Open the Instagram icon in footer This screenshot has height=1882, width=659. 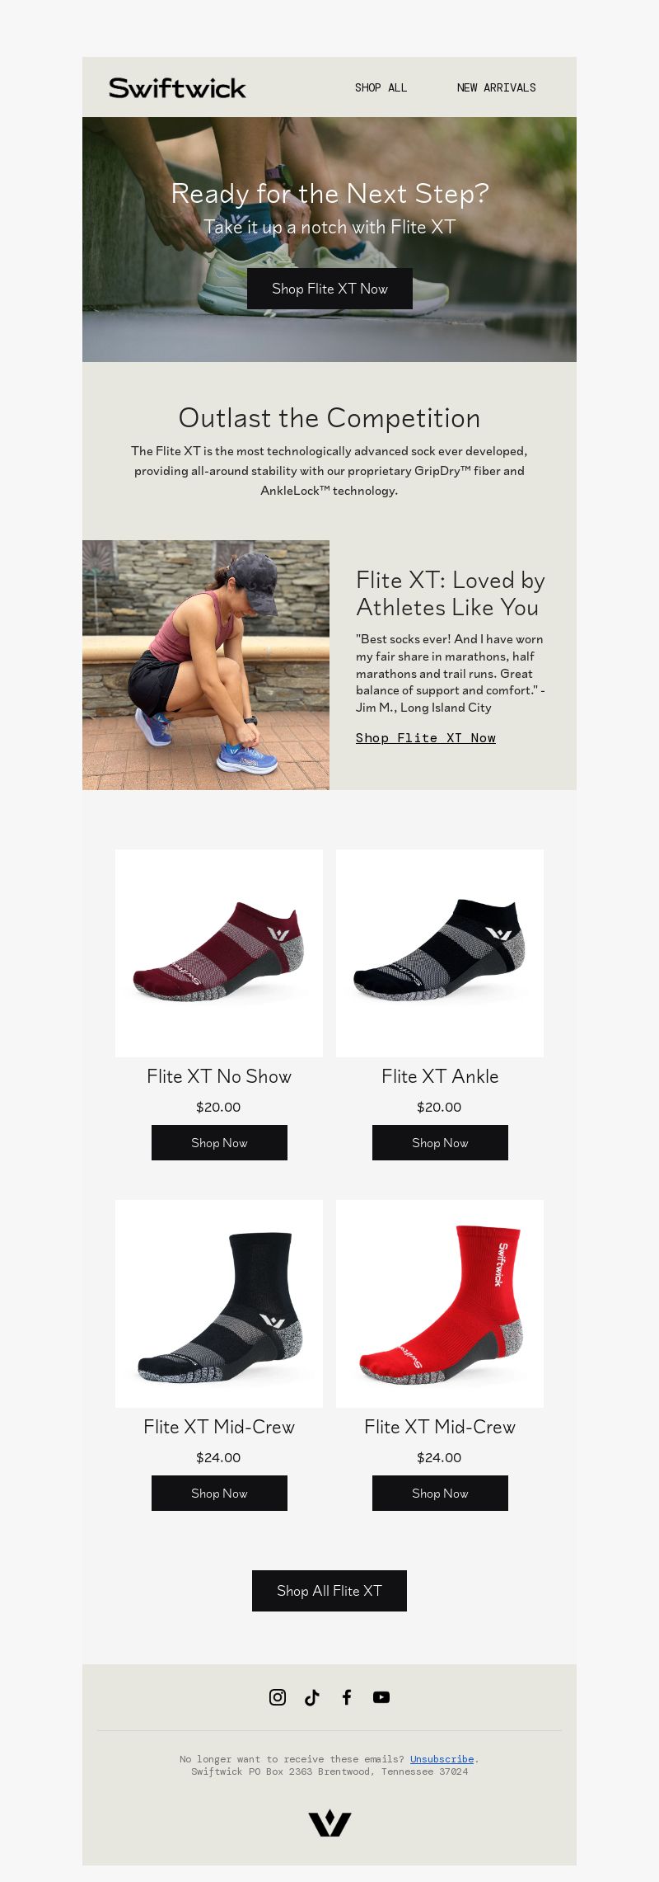tap(278, 1696)
